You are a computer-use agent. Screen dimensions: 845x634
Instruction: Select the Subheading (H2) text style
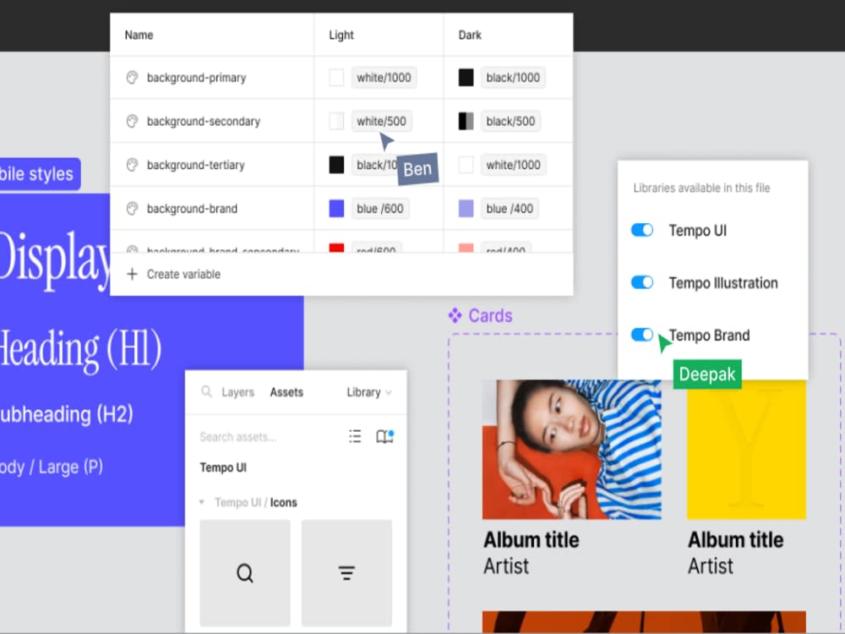pyautogui.click(x=66, y=414)
